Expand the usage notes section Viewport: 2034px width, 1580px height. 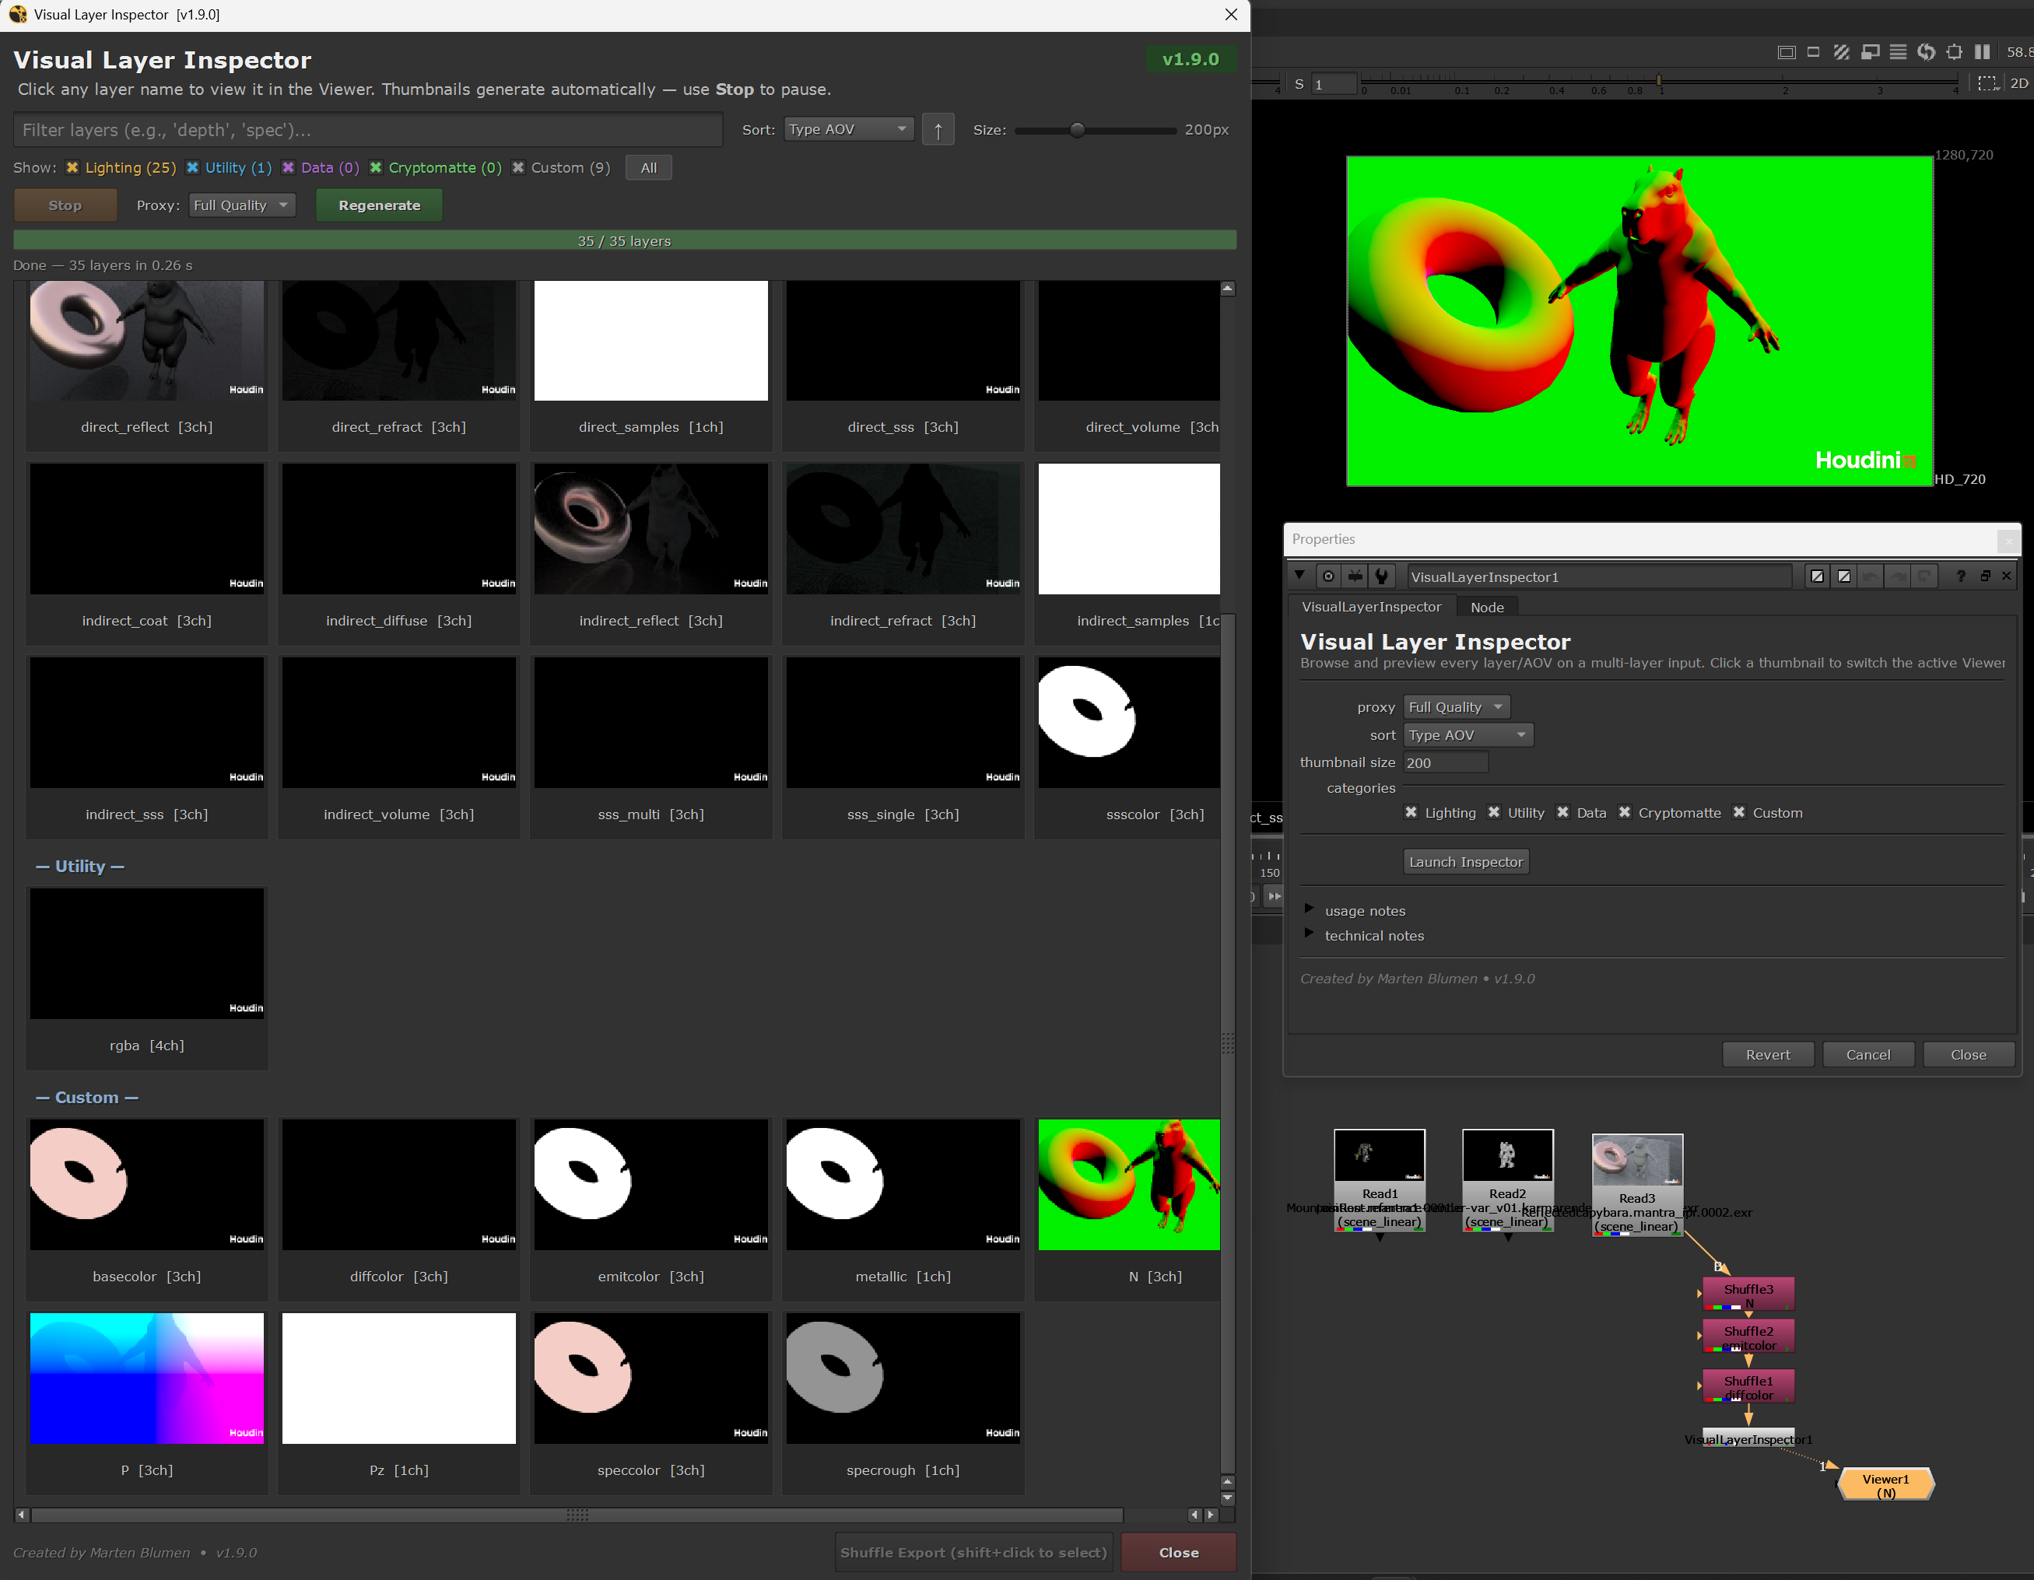pyautogui.click(x=1309, y=909)
